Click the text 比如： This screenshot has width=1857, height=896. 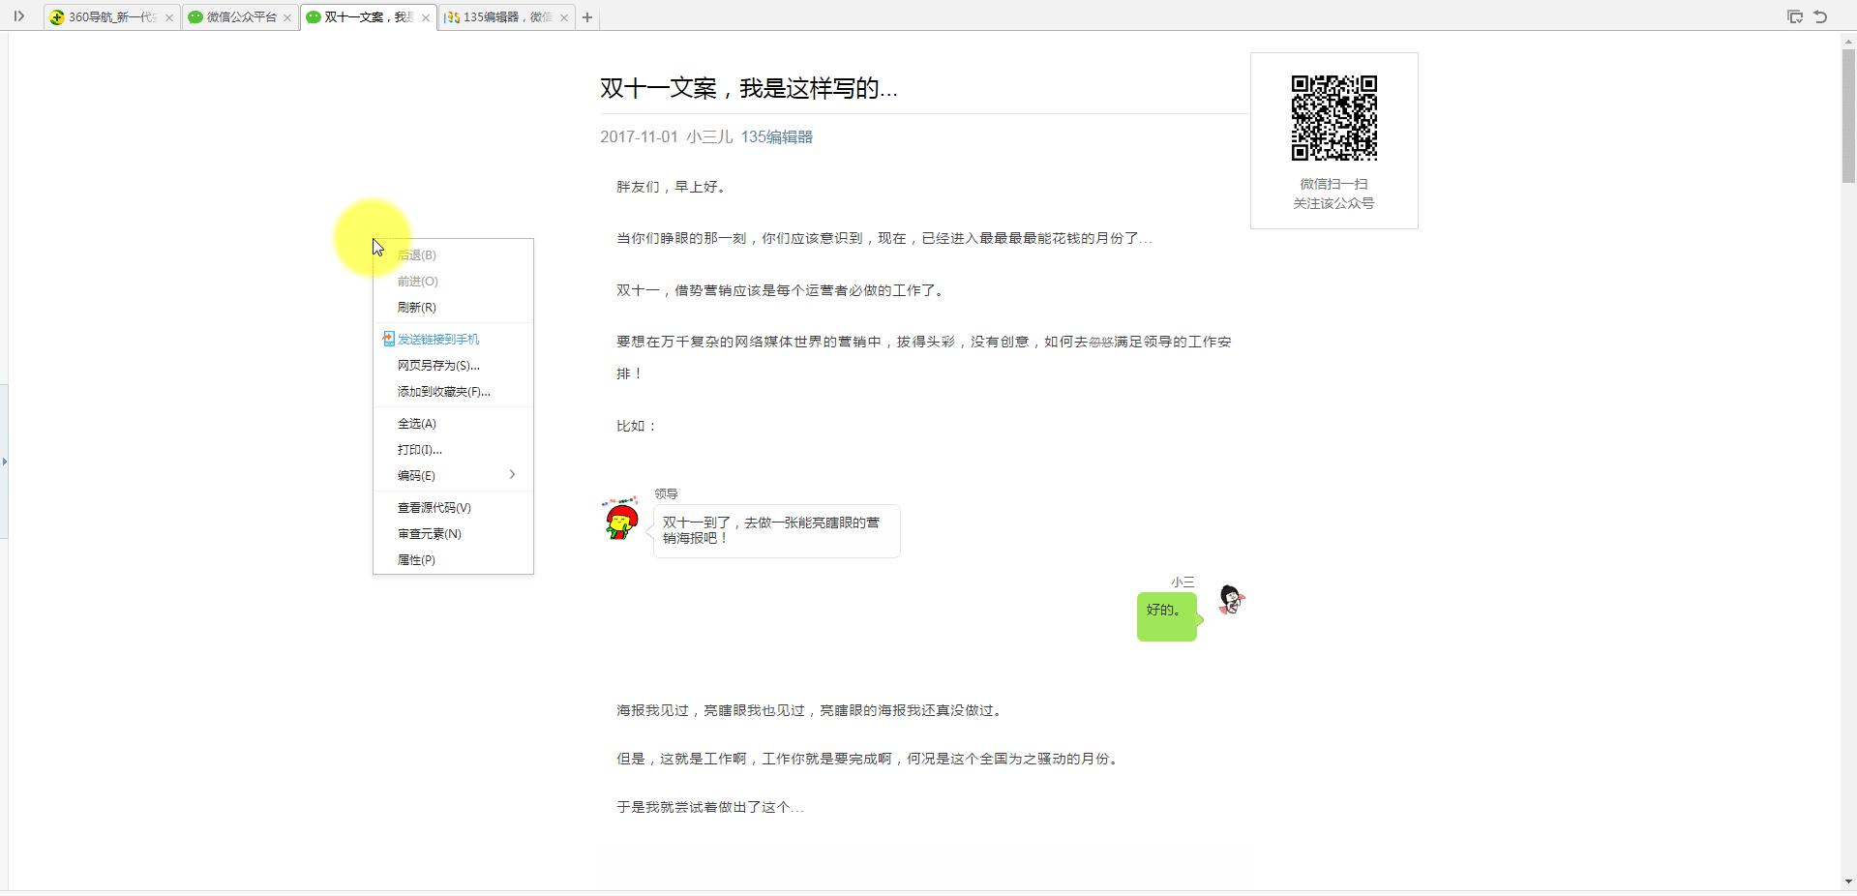tap(638, 426)
